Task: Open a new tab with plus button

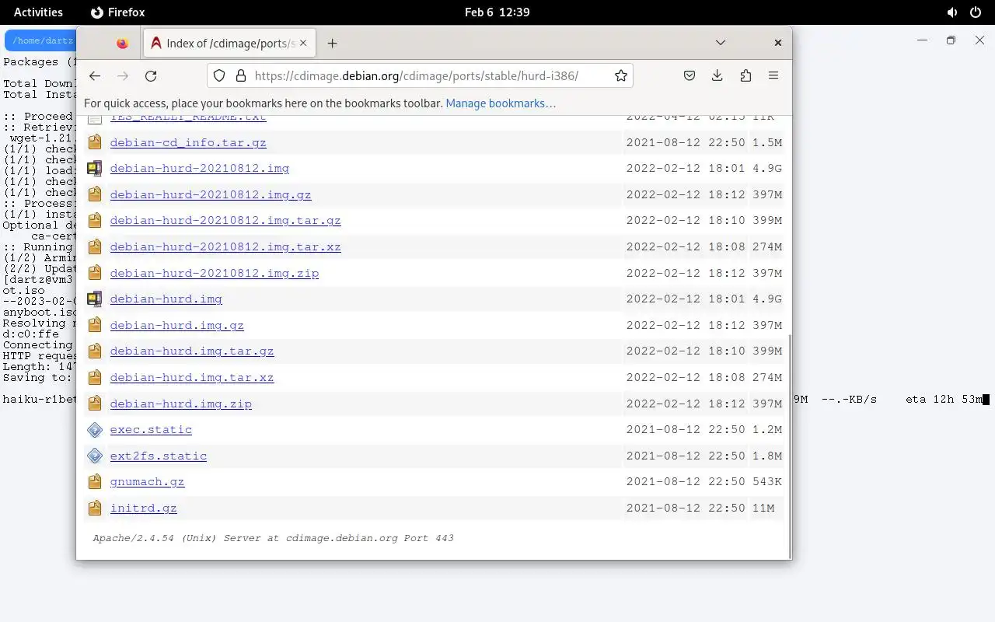Action: click(x=332, y=43)
